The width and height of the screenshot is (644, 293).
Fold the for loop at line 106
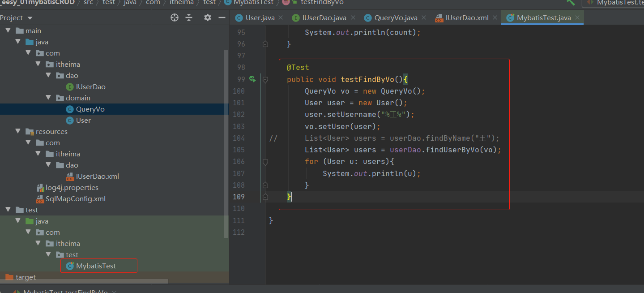265,161
